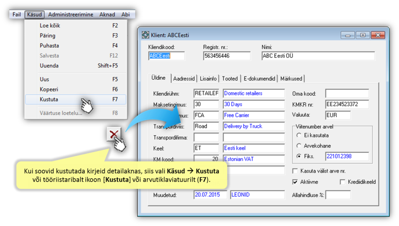Viewport: 399px width, 226px height.
Task: Toggle the Krediidikeeld checkbox
Action: (343, 182)
